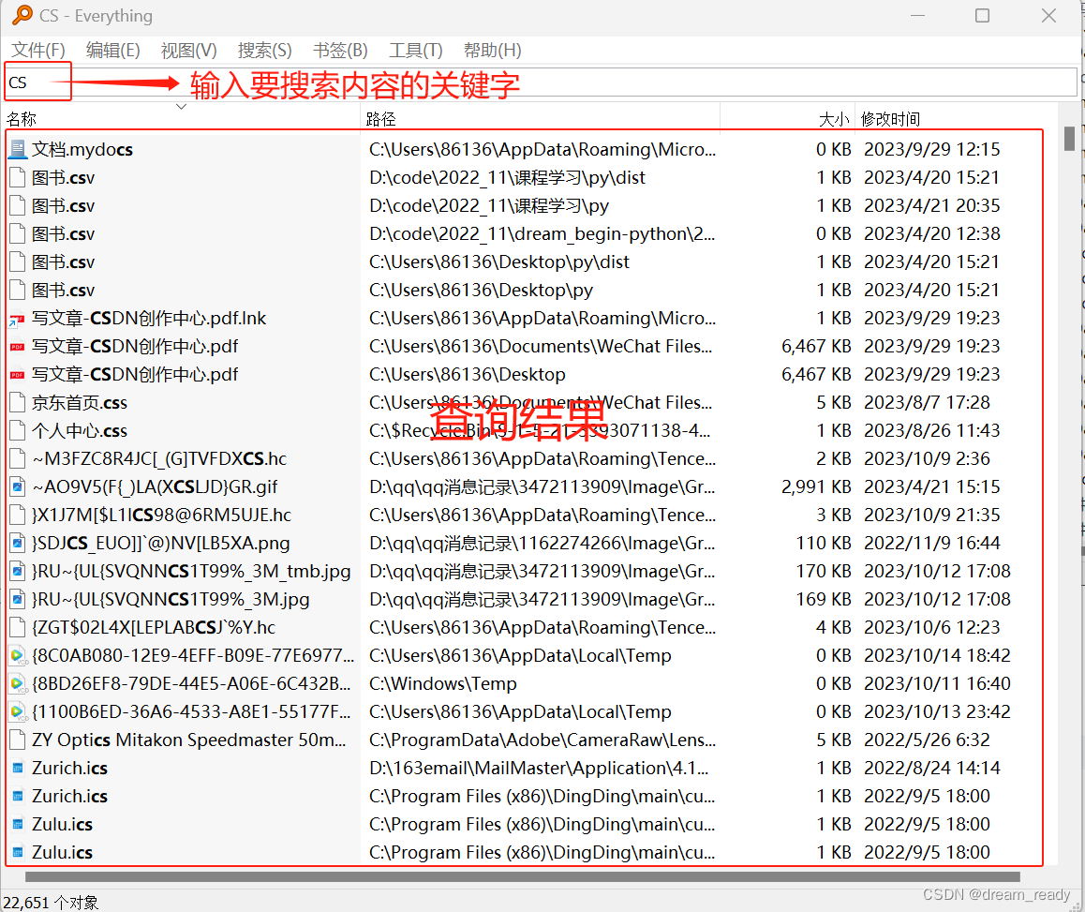Screen dimensions: 1085x912
Task: Click the JPG icon of }RU~{UL file
Action: (x=16, y=571)
